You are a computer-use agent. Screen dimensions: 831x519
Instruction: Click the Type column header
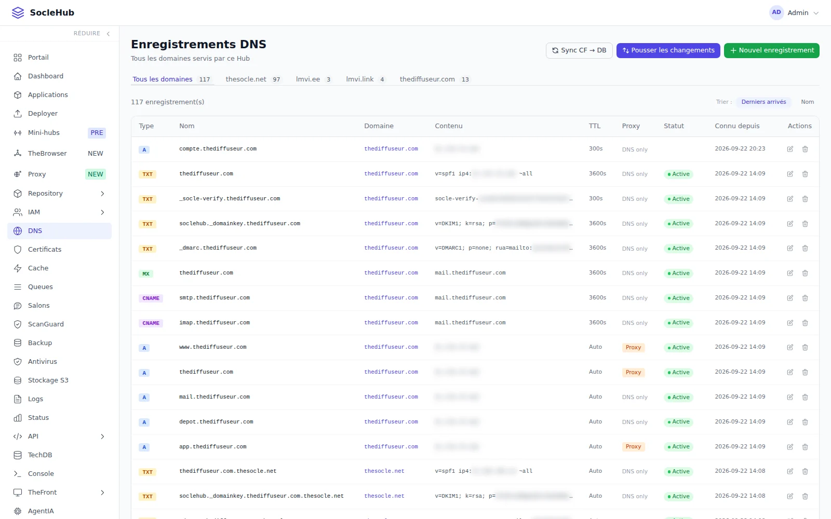click(x=146, y=126)
